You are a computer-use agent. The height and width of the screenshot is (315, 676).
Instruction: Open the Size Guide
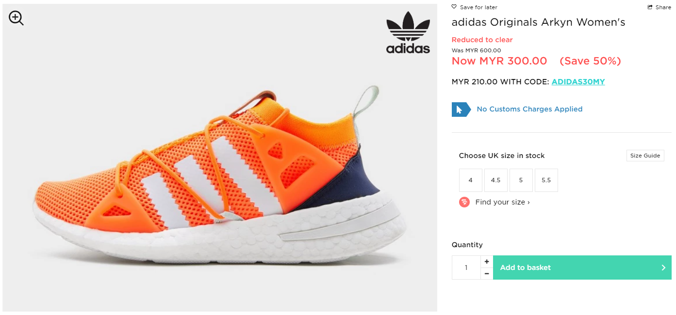tap(645, 156)
